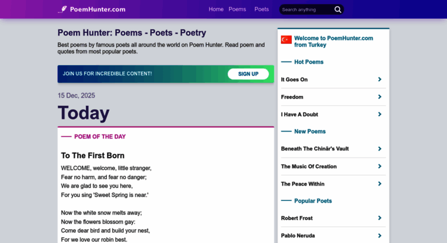Click the Turkey flag icon
Image resolution: width=447 pixels, height=243 pixels.
coord(286,40)
